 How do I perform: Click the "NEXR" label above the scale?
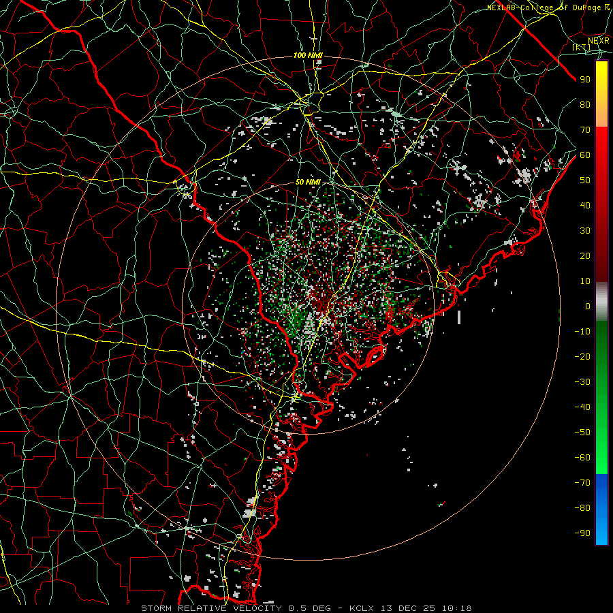[x=598, y=41]
